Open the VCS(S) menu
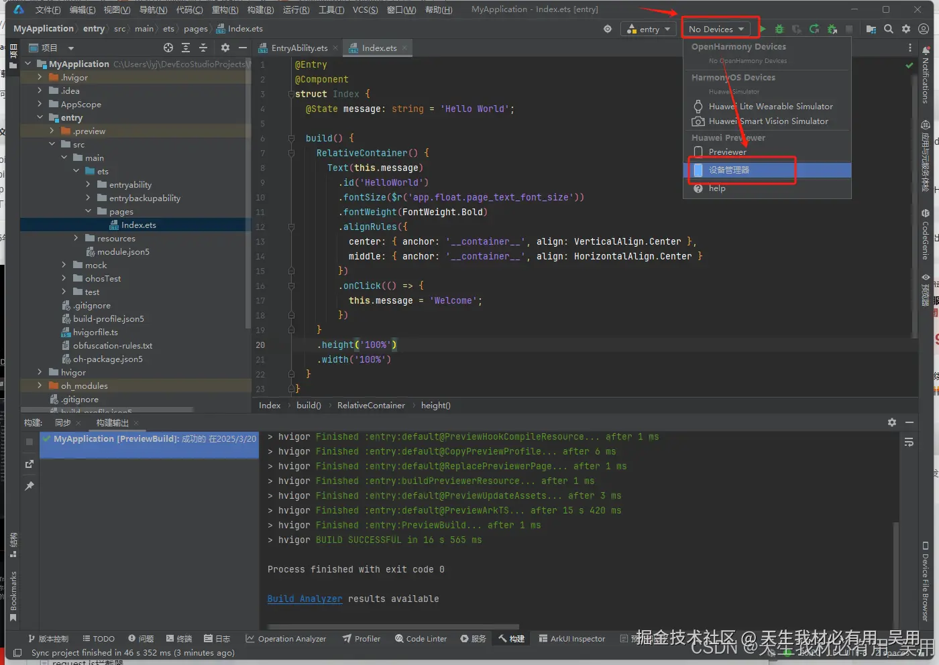Viewport: 939px width, 665px height. pyautogui.click(x=365, y=9)
